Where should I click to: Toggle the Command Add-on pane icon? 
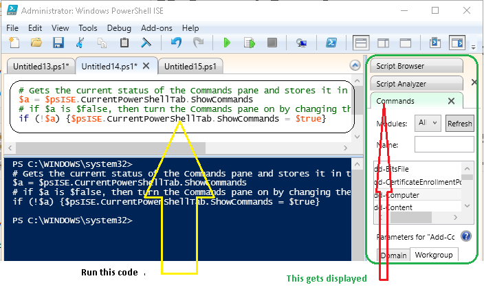(x=456, y=43)
